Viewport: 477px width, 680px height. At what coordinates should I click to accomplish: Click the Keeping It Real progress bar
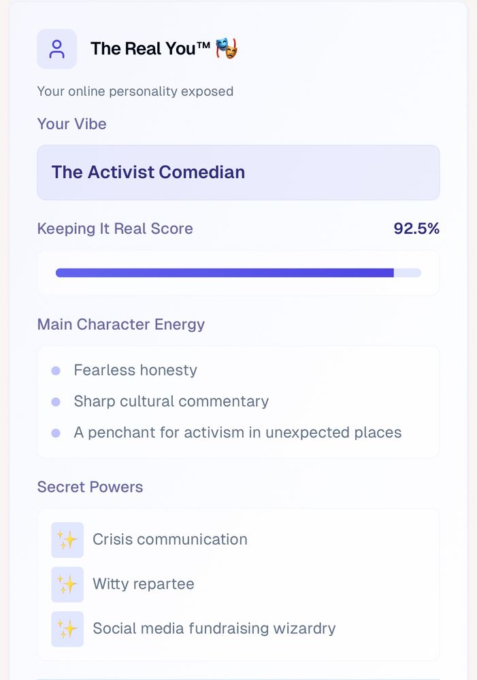(x=238, y=273)
